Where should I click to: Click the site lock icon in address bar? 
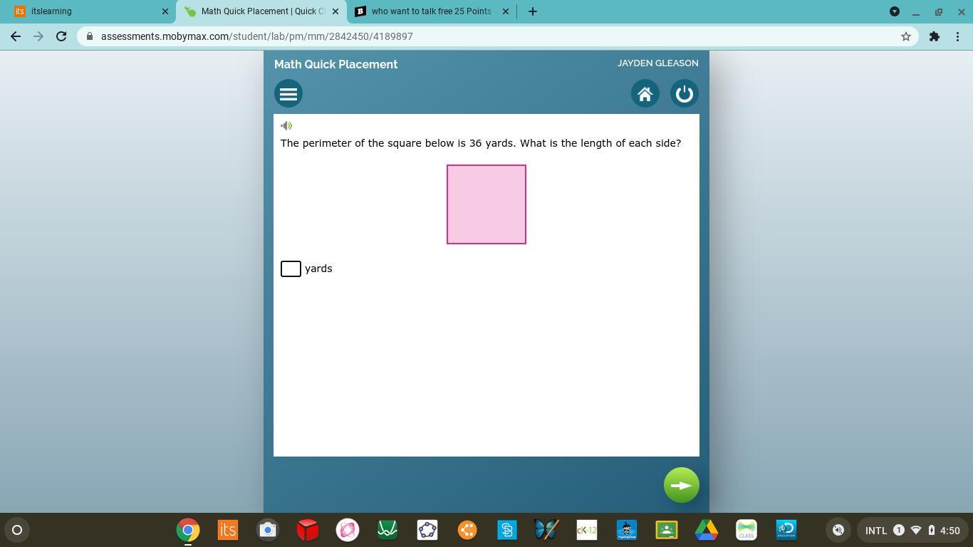click(x=90, y=36)
